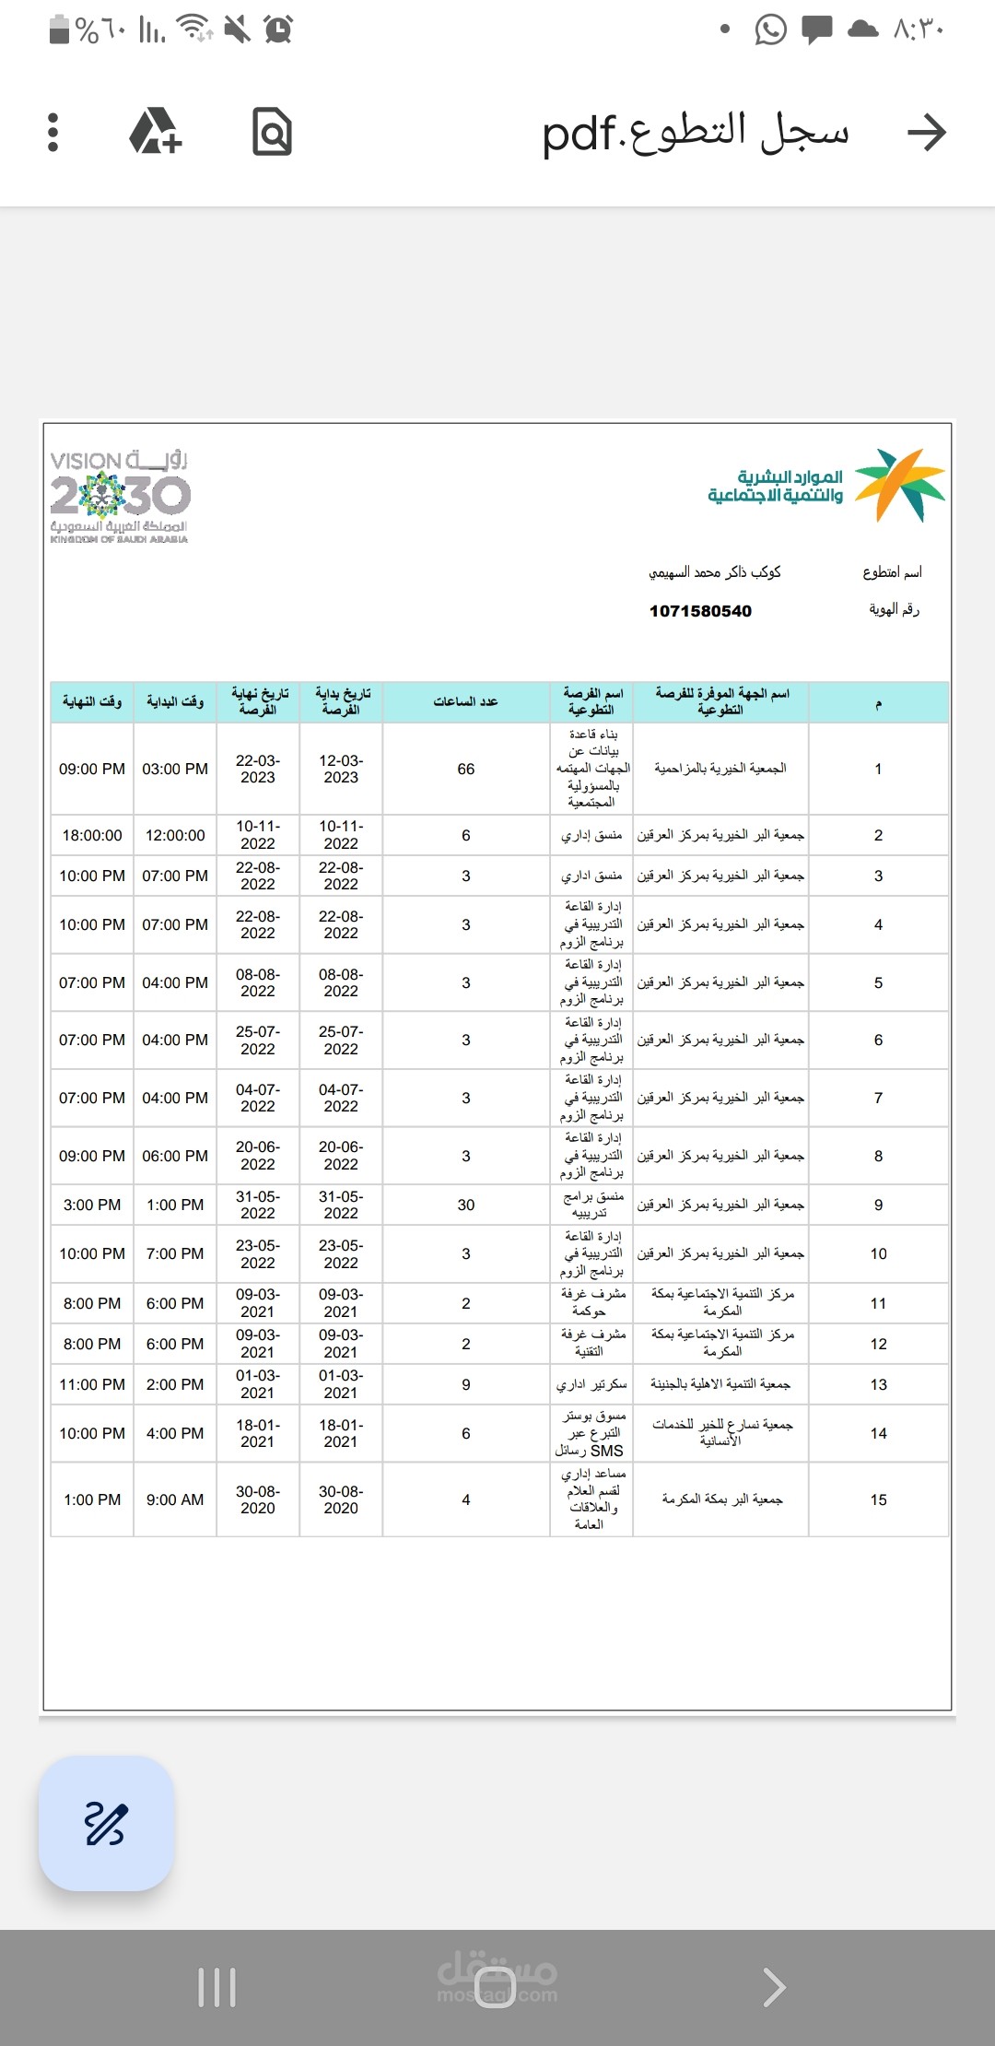Screen dimensions: 995x2046
Task: Select the hours value 4 in row 15
Action: click(466, 1499)
